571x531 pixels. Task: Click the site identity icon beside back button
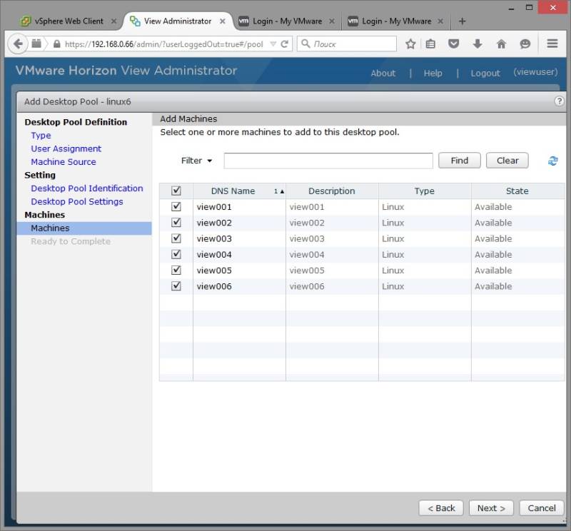(36, 44)
